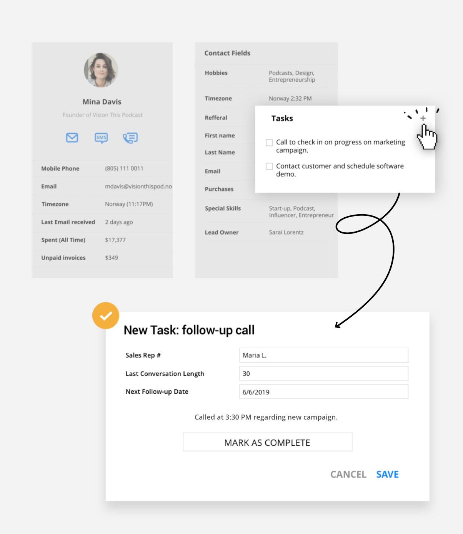Click MARK AS COMPLETE
The image size is (463, 534).
[x=267, y=442]
